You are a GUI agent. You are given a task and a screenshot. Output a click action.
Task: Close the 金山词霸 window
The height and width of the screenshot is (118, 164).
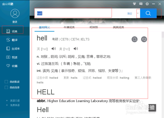pos(160,4)
